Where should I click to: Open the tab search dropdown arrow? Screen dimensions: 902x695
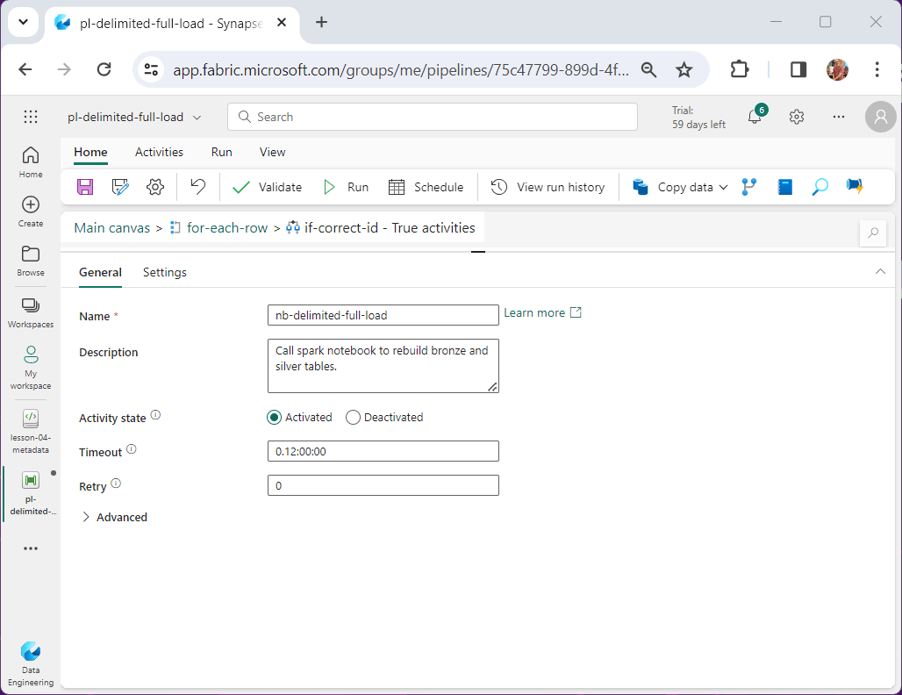23,23
